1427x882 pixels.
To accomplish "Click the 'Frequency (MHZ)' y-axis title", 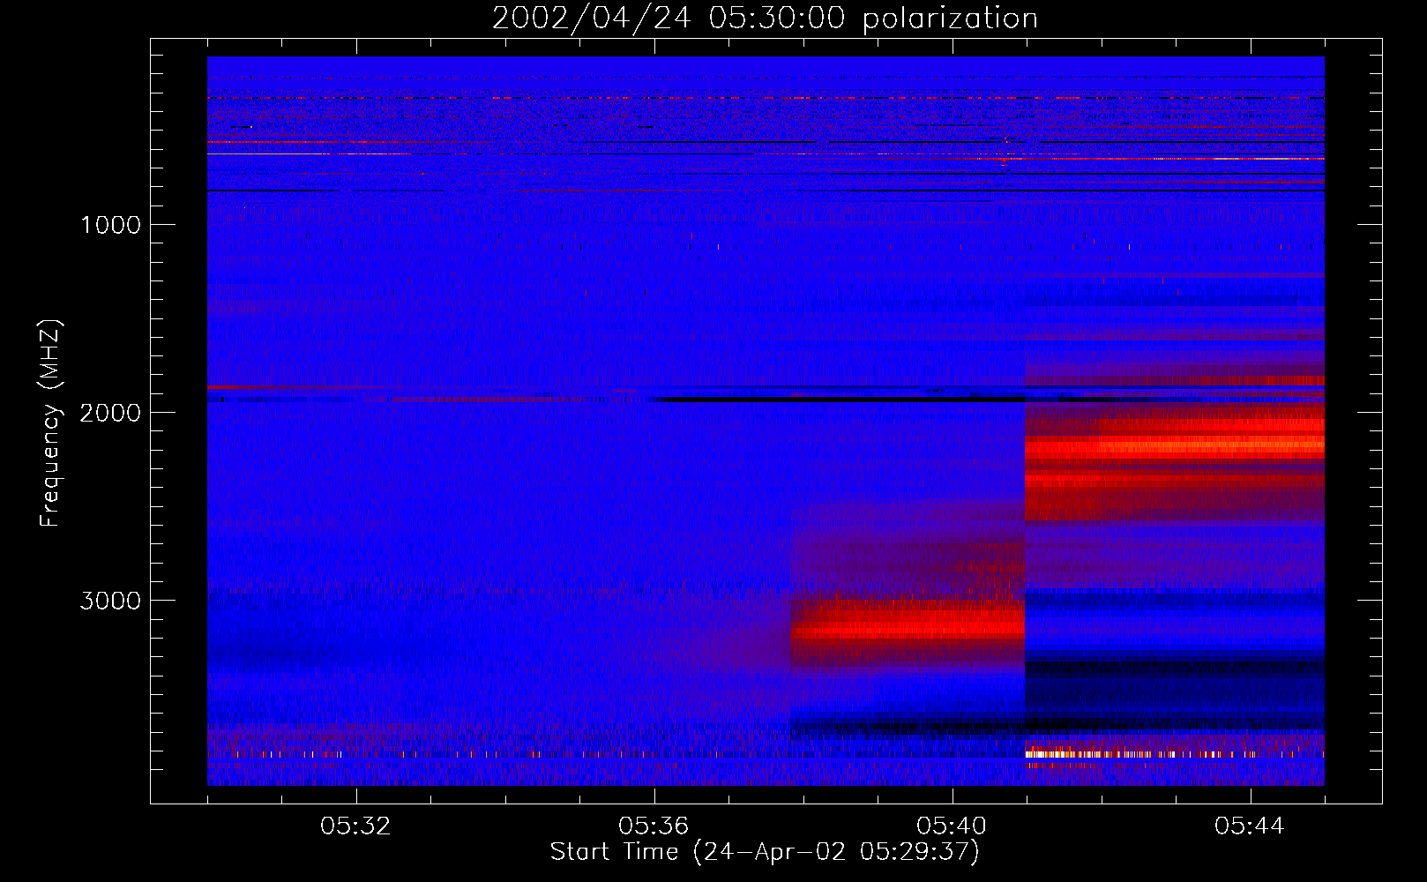I will point(51,423).
